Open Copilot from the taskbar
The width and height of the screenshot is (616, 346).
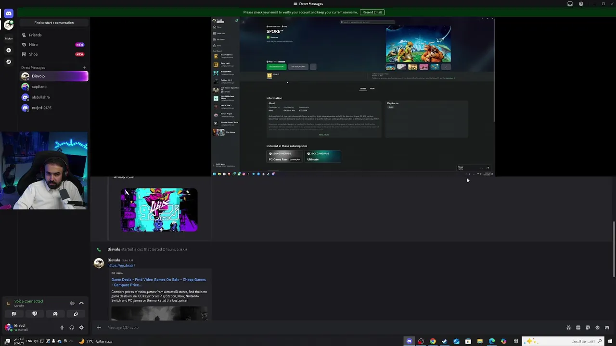coord(503,342)
